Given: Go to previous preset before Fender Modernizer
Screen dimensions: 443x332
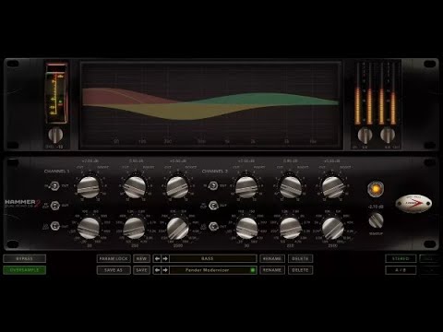Looking at the screenshot, I should 157,270.
